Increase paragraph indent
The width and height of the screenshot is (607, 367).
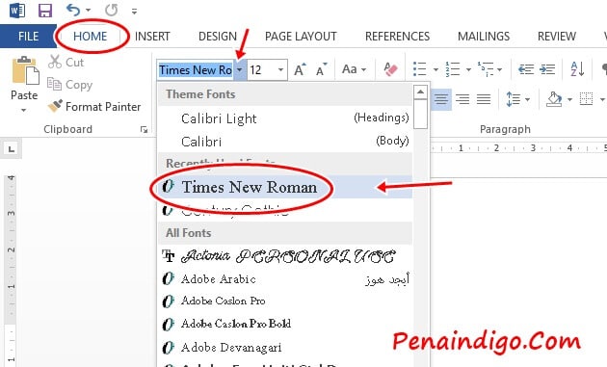547,69
